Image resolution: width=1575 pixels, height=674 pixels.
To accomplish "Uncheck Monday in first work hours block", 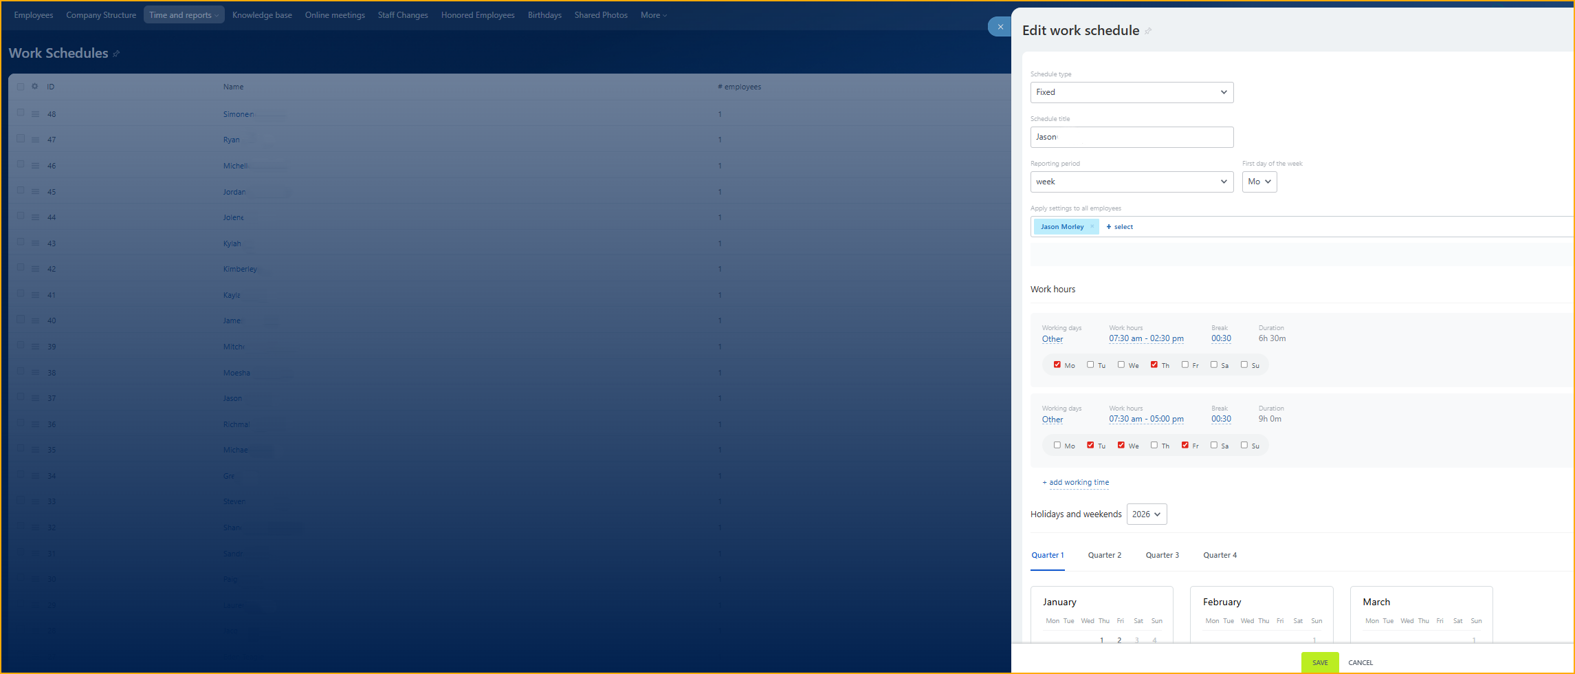I will coord(1057,365).
